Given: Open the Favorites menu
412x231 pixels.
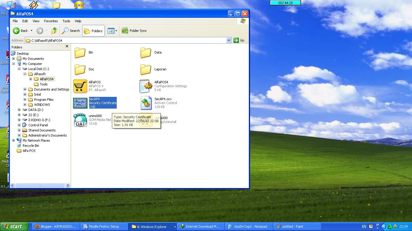Looking at the screenshot, I should tap(51, 21).
